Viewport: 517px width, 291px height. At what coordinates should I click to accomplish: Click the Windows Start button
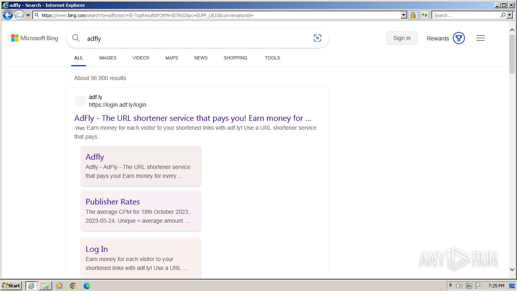(11, 285)
